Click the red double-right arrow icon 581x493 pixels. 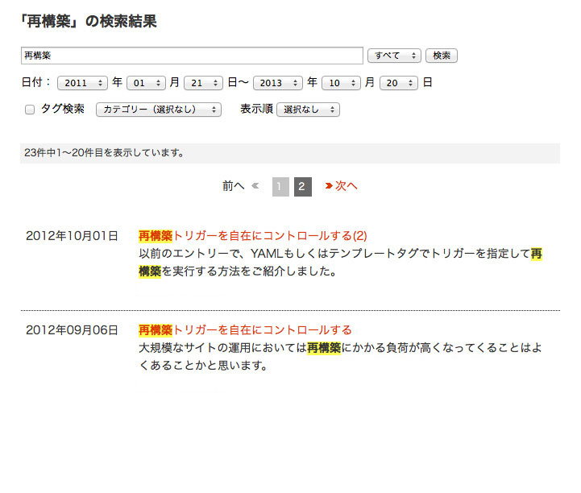[329, 185]
